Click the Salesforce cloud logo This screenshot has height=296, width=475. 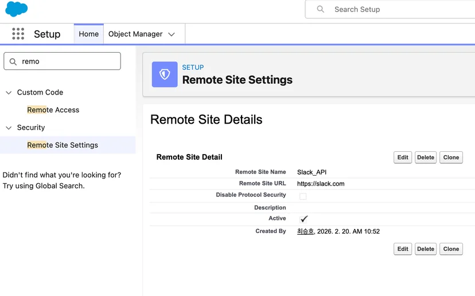tap(17, 9)
